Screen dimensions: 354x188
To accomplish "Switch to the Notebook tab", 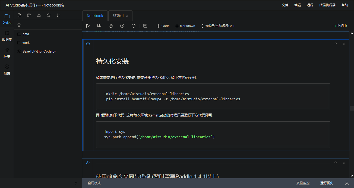I will pos(95,16).
